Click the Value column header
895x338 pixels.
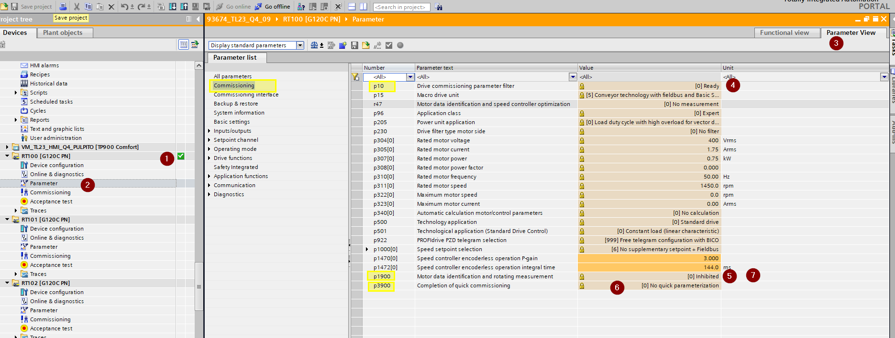click(649, 68)
